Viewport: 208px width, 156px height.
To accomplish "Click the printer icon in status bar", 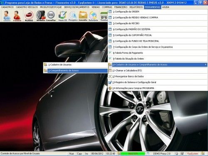I will coord(176,154).
